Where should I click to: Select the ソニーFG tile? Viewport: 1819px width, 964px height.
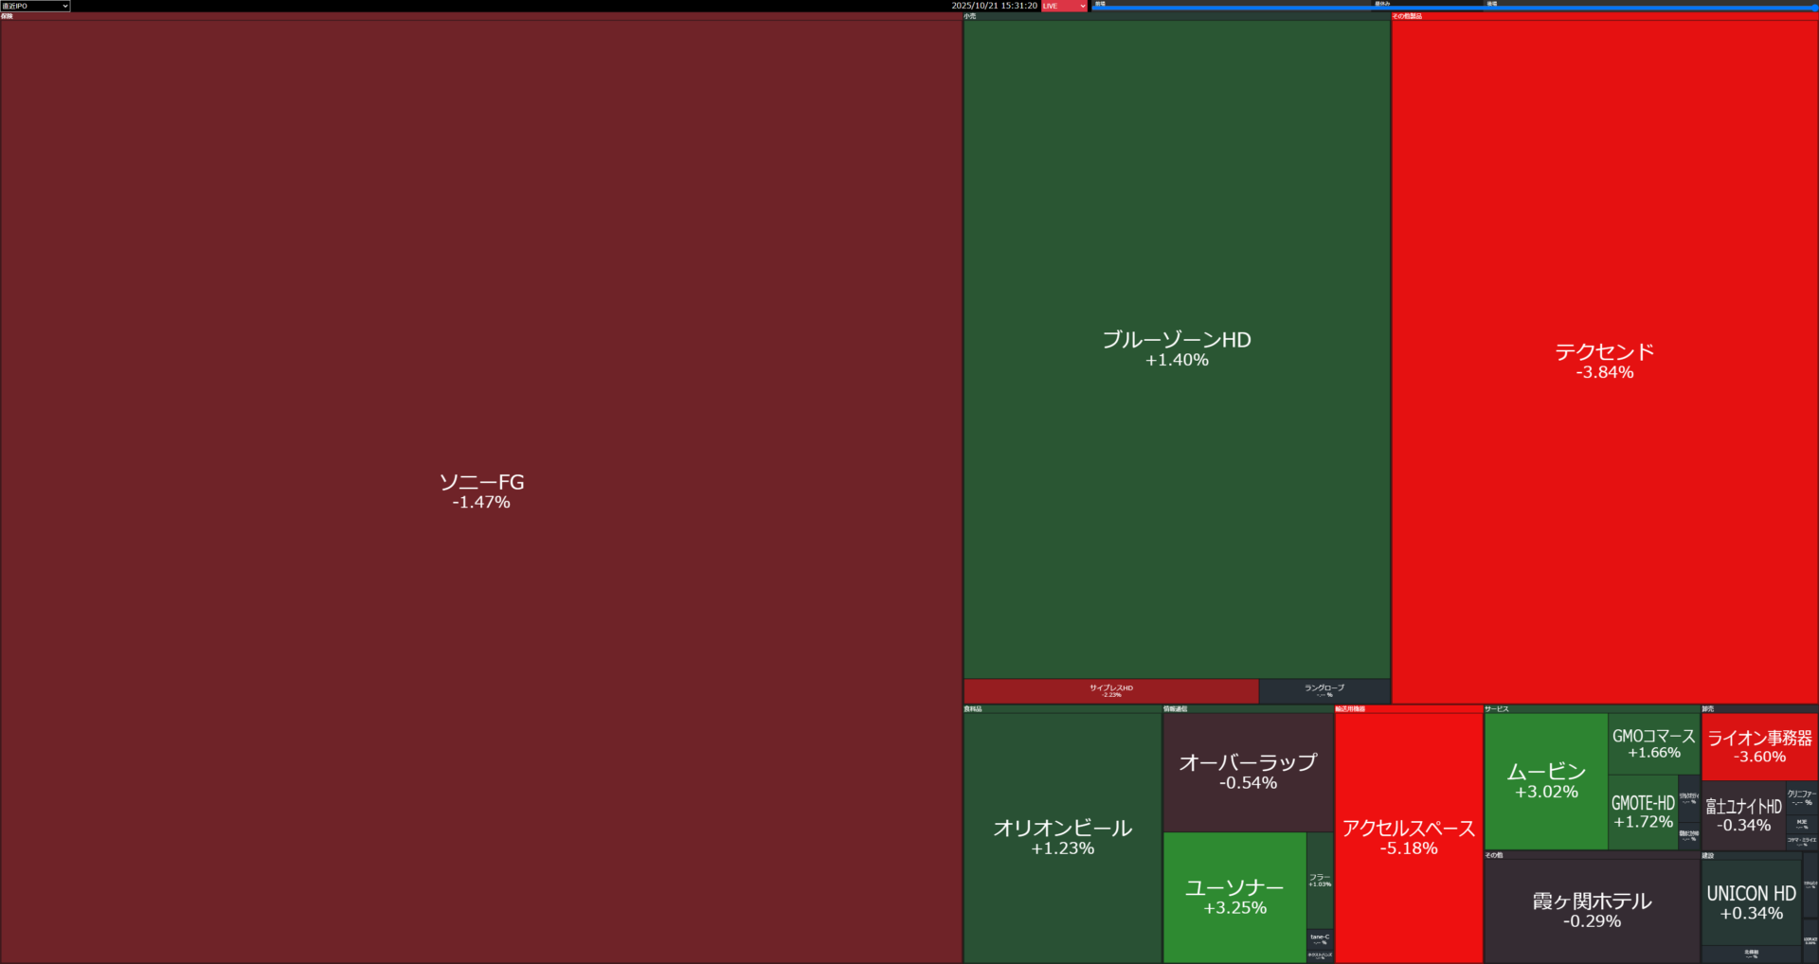point(481,491)
